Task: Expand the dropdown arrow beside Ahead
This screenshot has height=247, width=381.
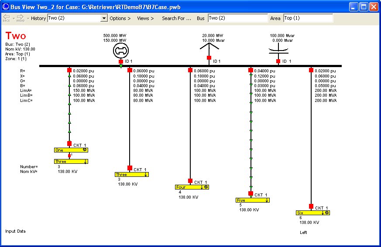Action: 27,18
